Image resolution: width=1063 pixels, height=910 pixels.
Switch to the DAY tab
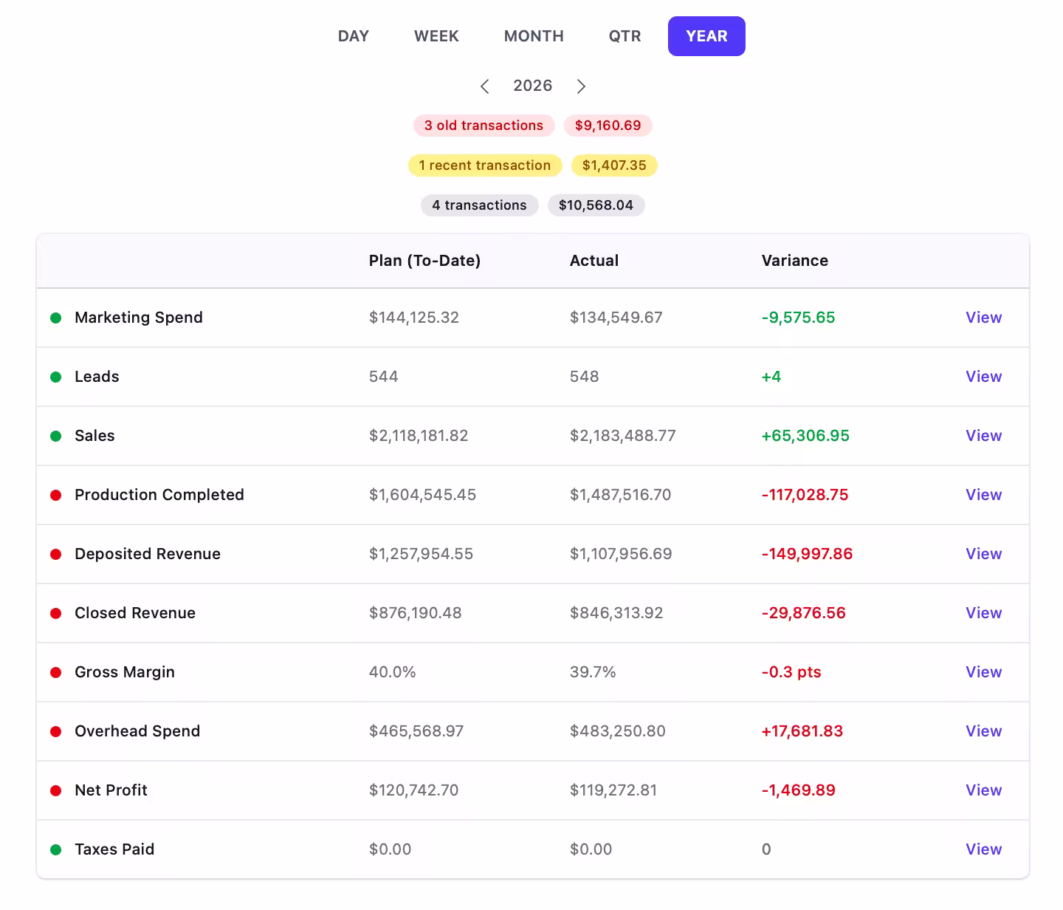click(x=354, y=36)
